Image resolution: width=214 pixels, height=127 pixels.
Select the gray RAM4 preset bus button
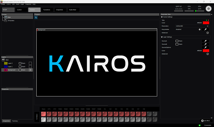coord(77,120)
